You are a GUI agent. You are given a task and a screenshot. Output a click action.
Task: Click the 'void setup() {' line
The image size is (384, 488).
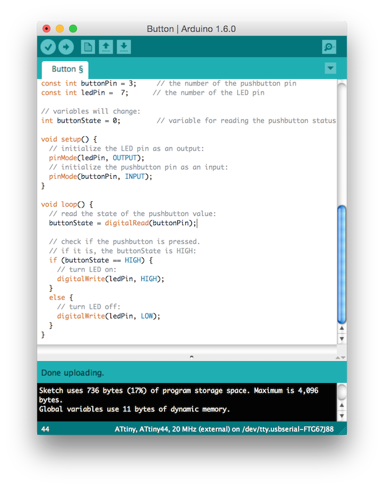69,139
